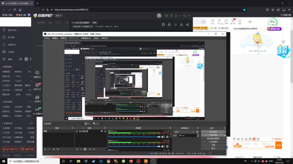Mute the second audio mixer track
293x164 pixels.
[x=163, y=147]
